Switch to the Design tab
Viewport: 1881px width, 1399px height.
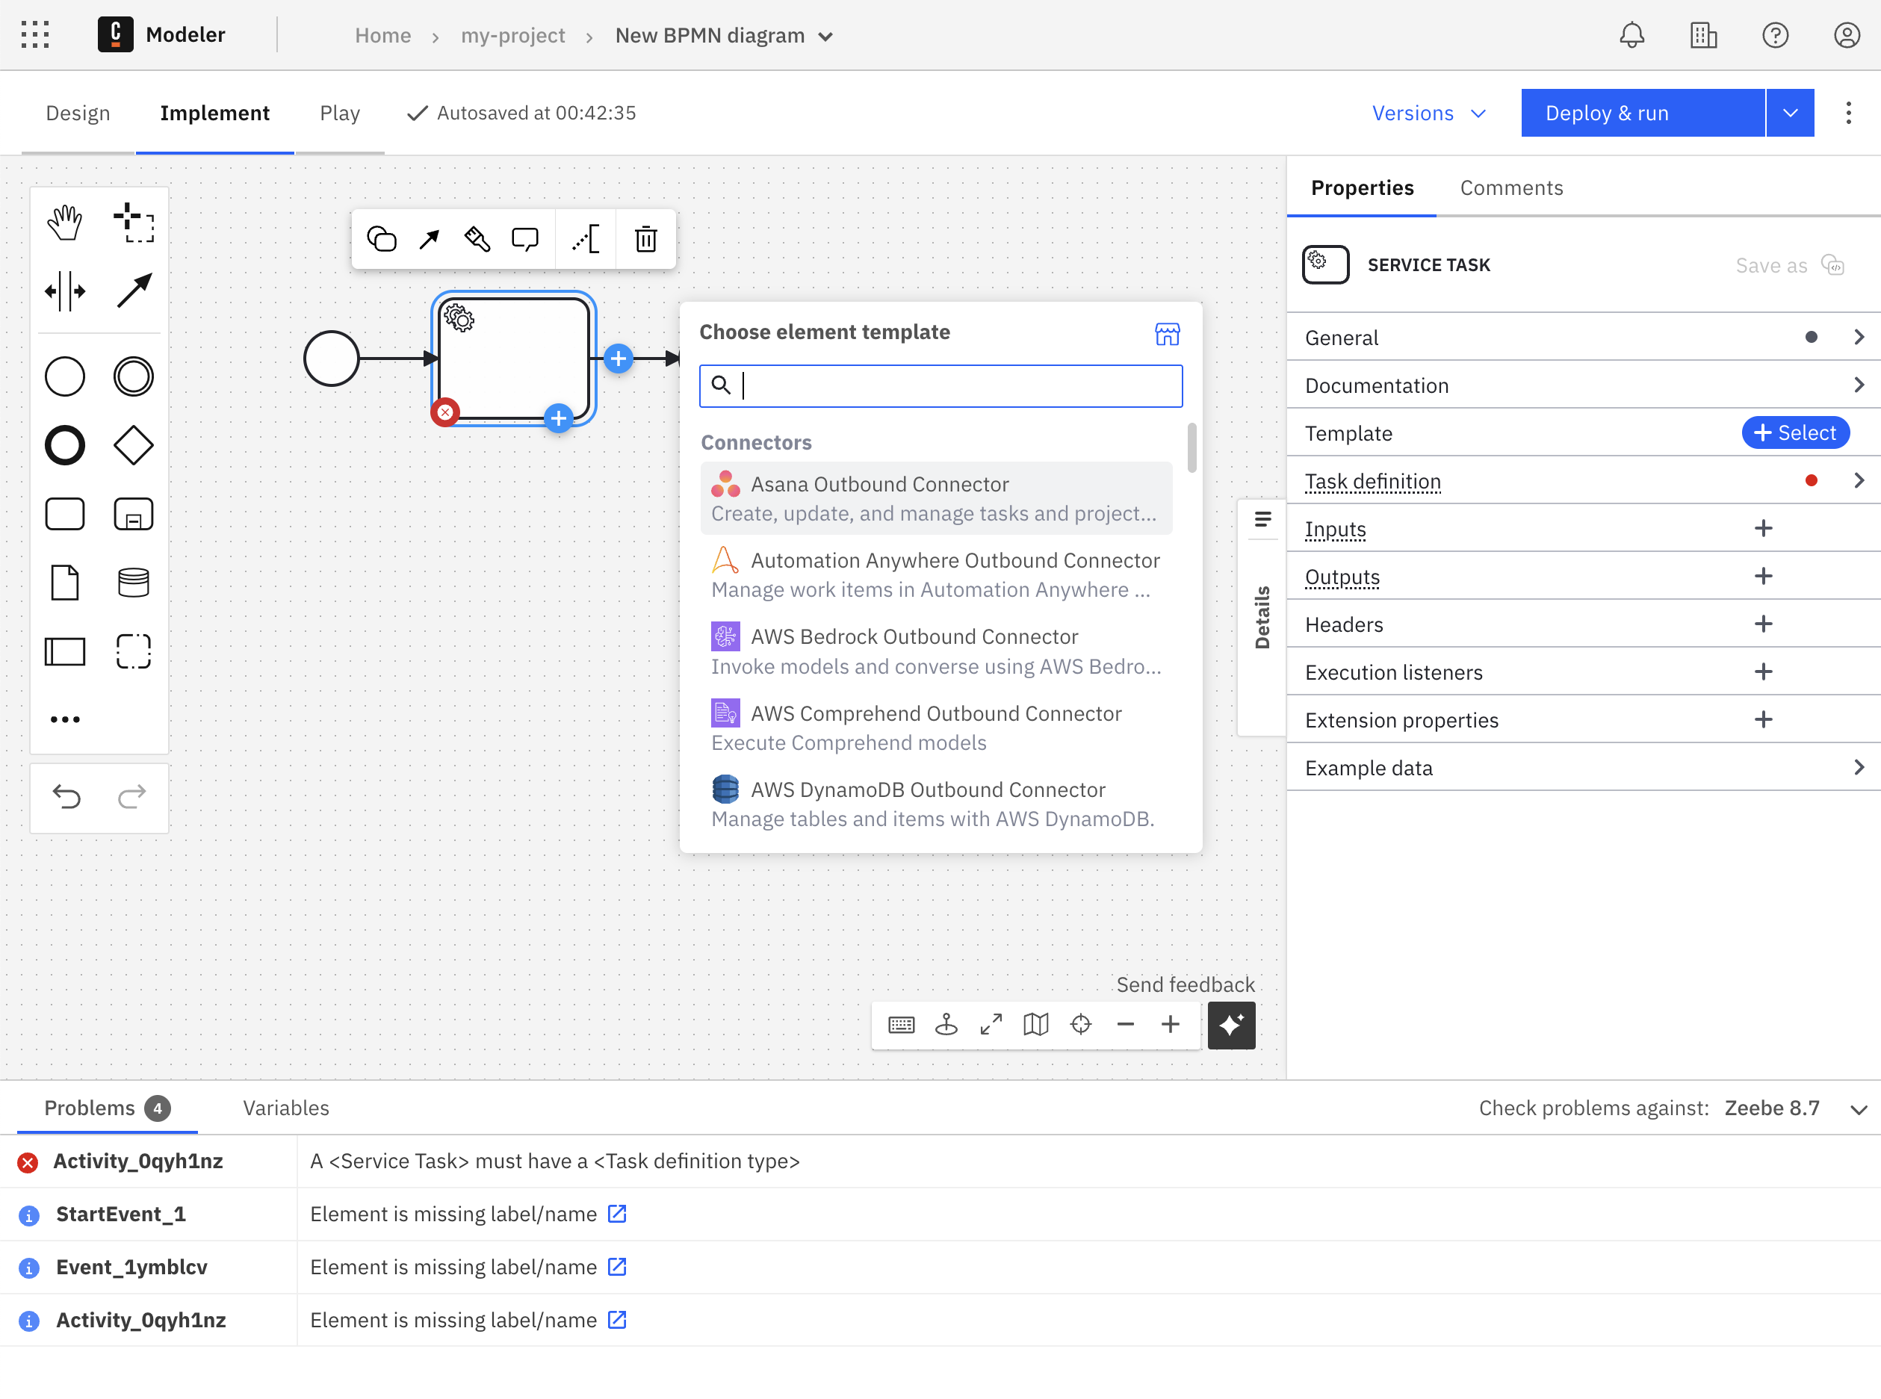pos(78,113)
